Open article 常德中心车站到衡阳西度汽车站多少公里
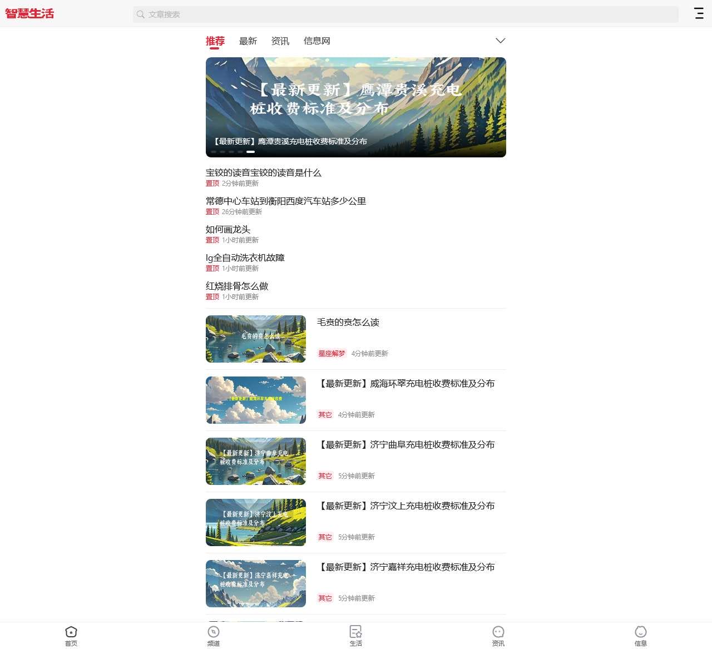The width and height of the screenshot is (712, 649). (286, 201)
